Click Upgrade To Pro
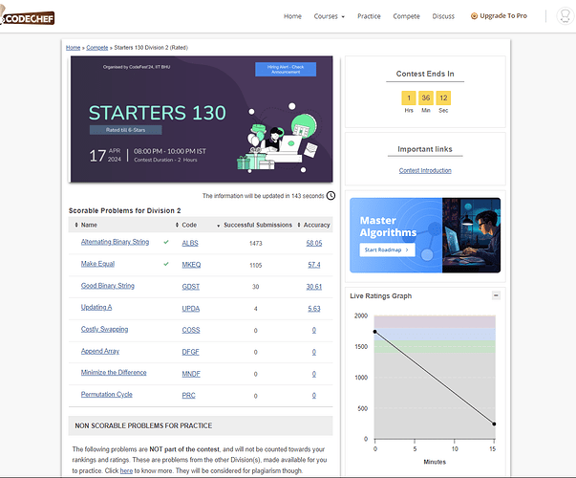The height and width of the screenshot is (478, 576). coord(499,16)
